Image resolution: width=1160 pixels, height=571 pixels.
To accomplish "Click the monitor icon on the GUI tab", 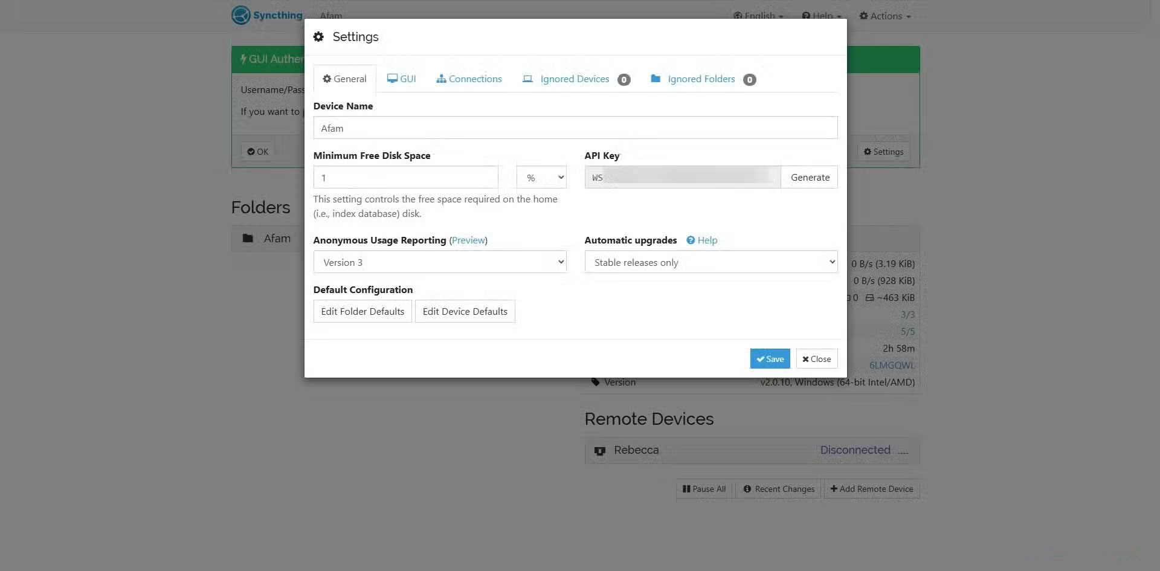I will (x=393, y=78).
